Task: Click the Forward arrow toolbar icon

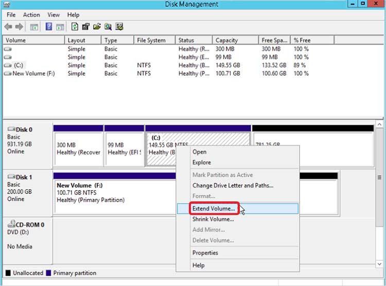Action: [19, 27]
